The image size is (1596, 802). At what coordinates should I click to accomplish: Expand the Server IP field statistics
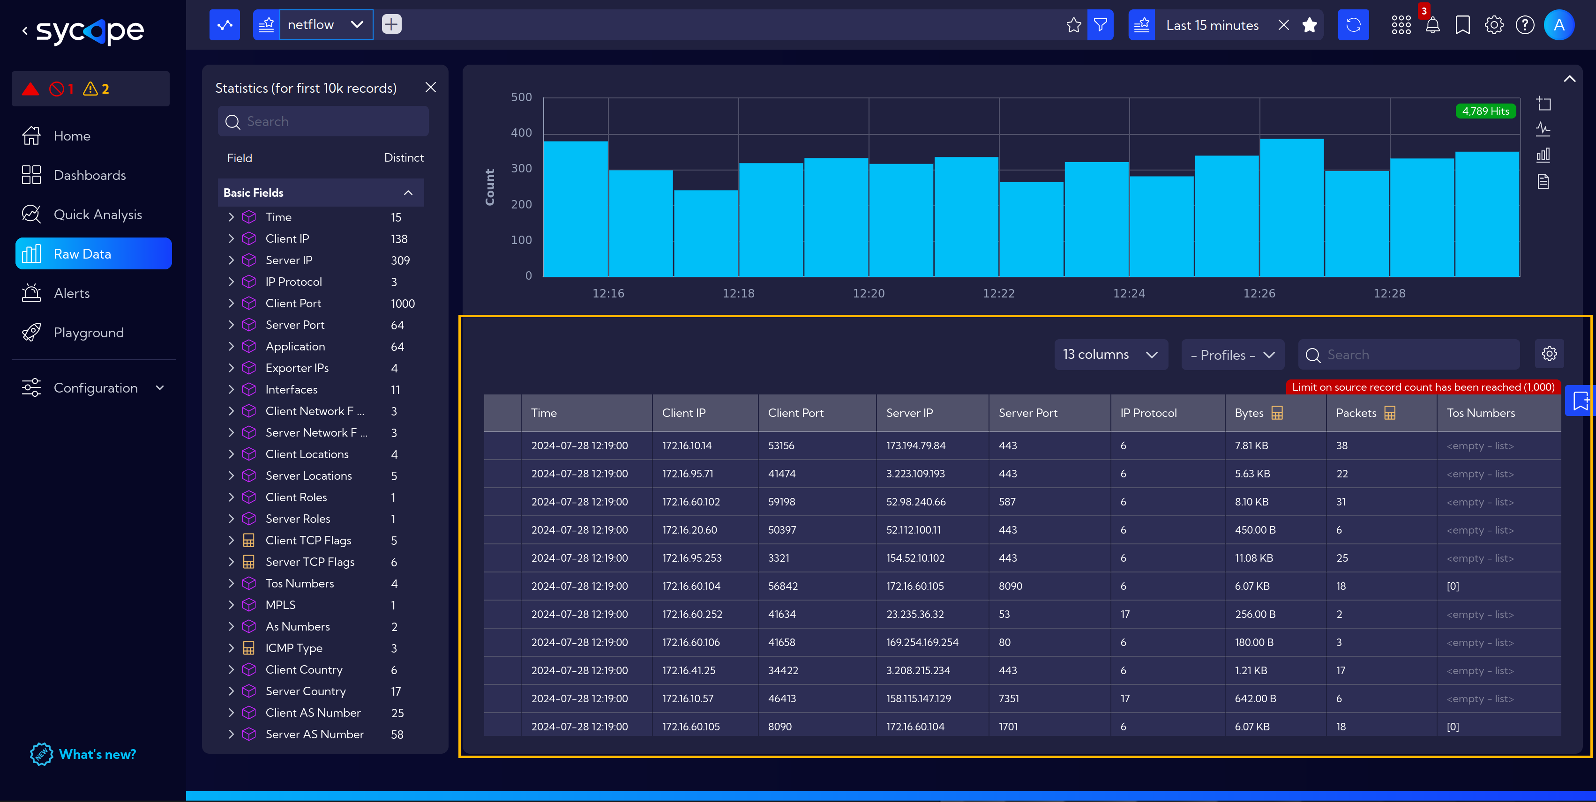pos(231,260)
